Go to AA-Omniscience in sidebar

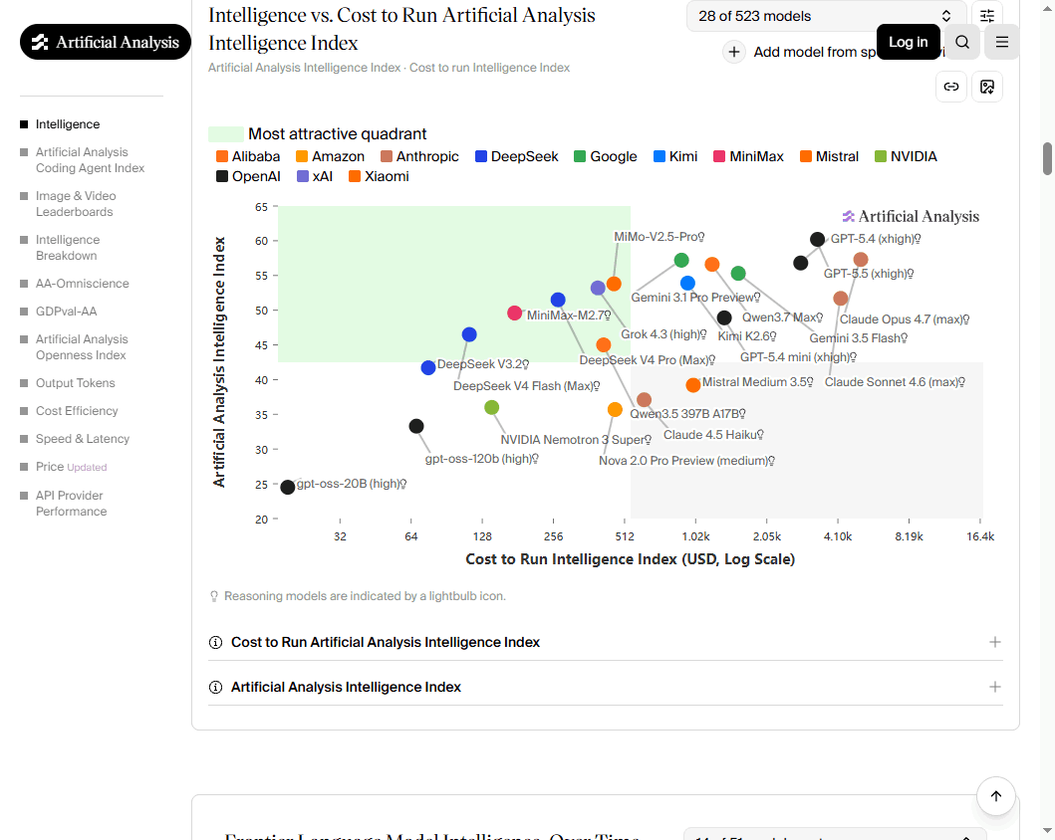click(82, 284)
